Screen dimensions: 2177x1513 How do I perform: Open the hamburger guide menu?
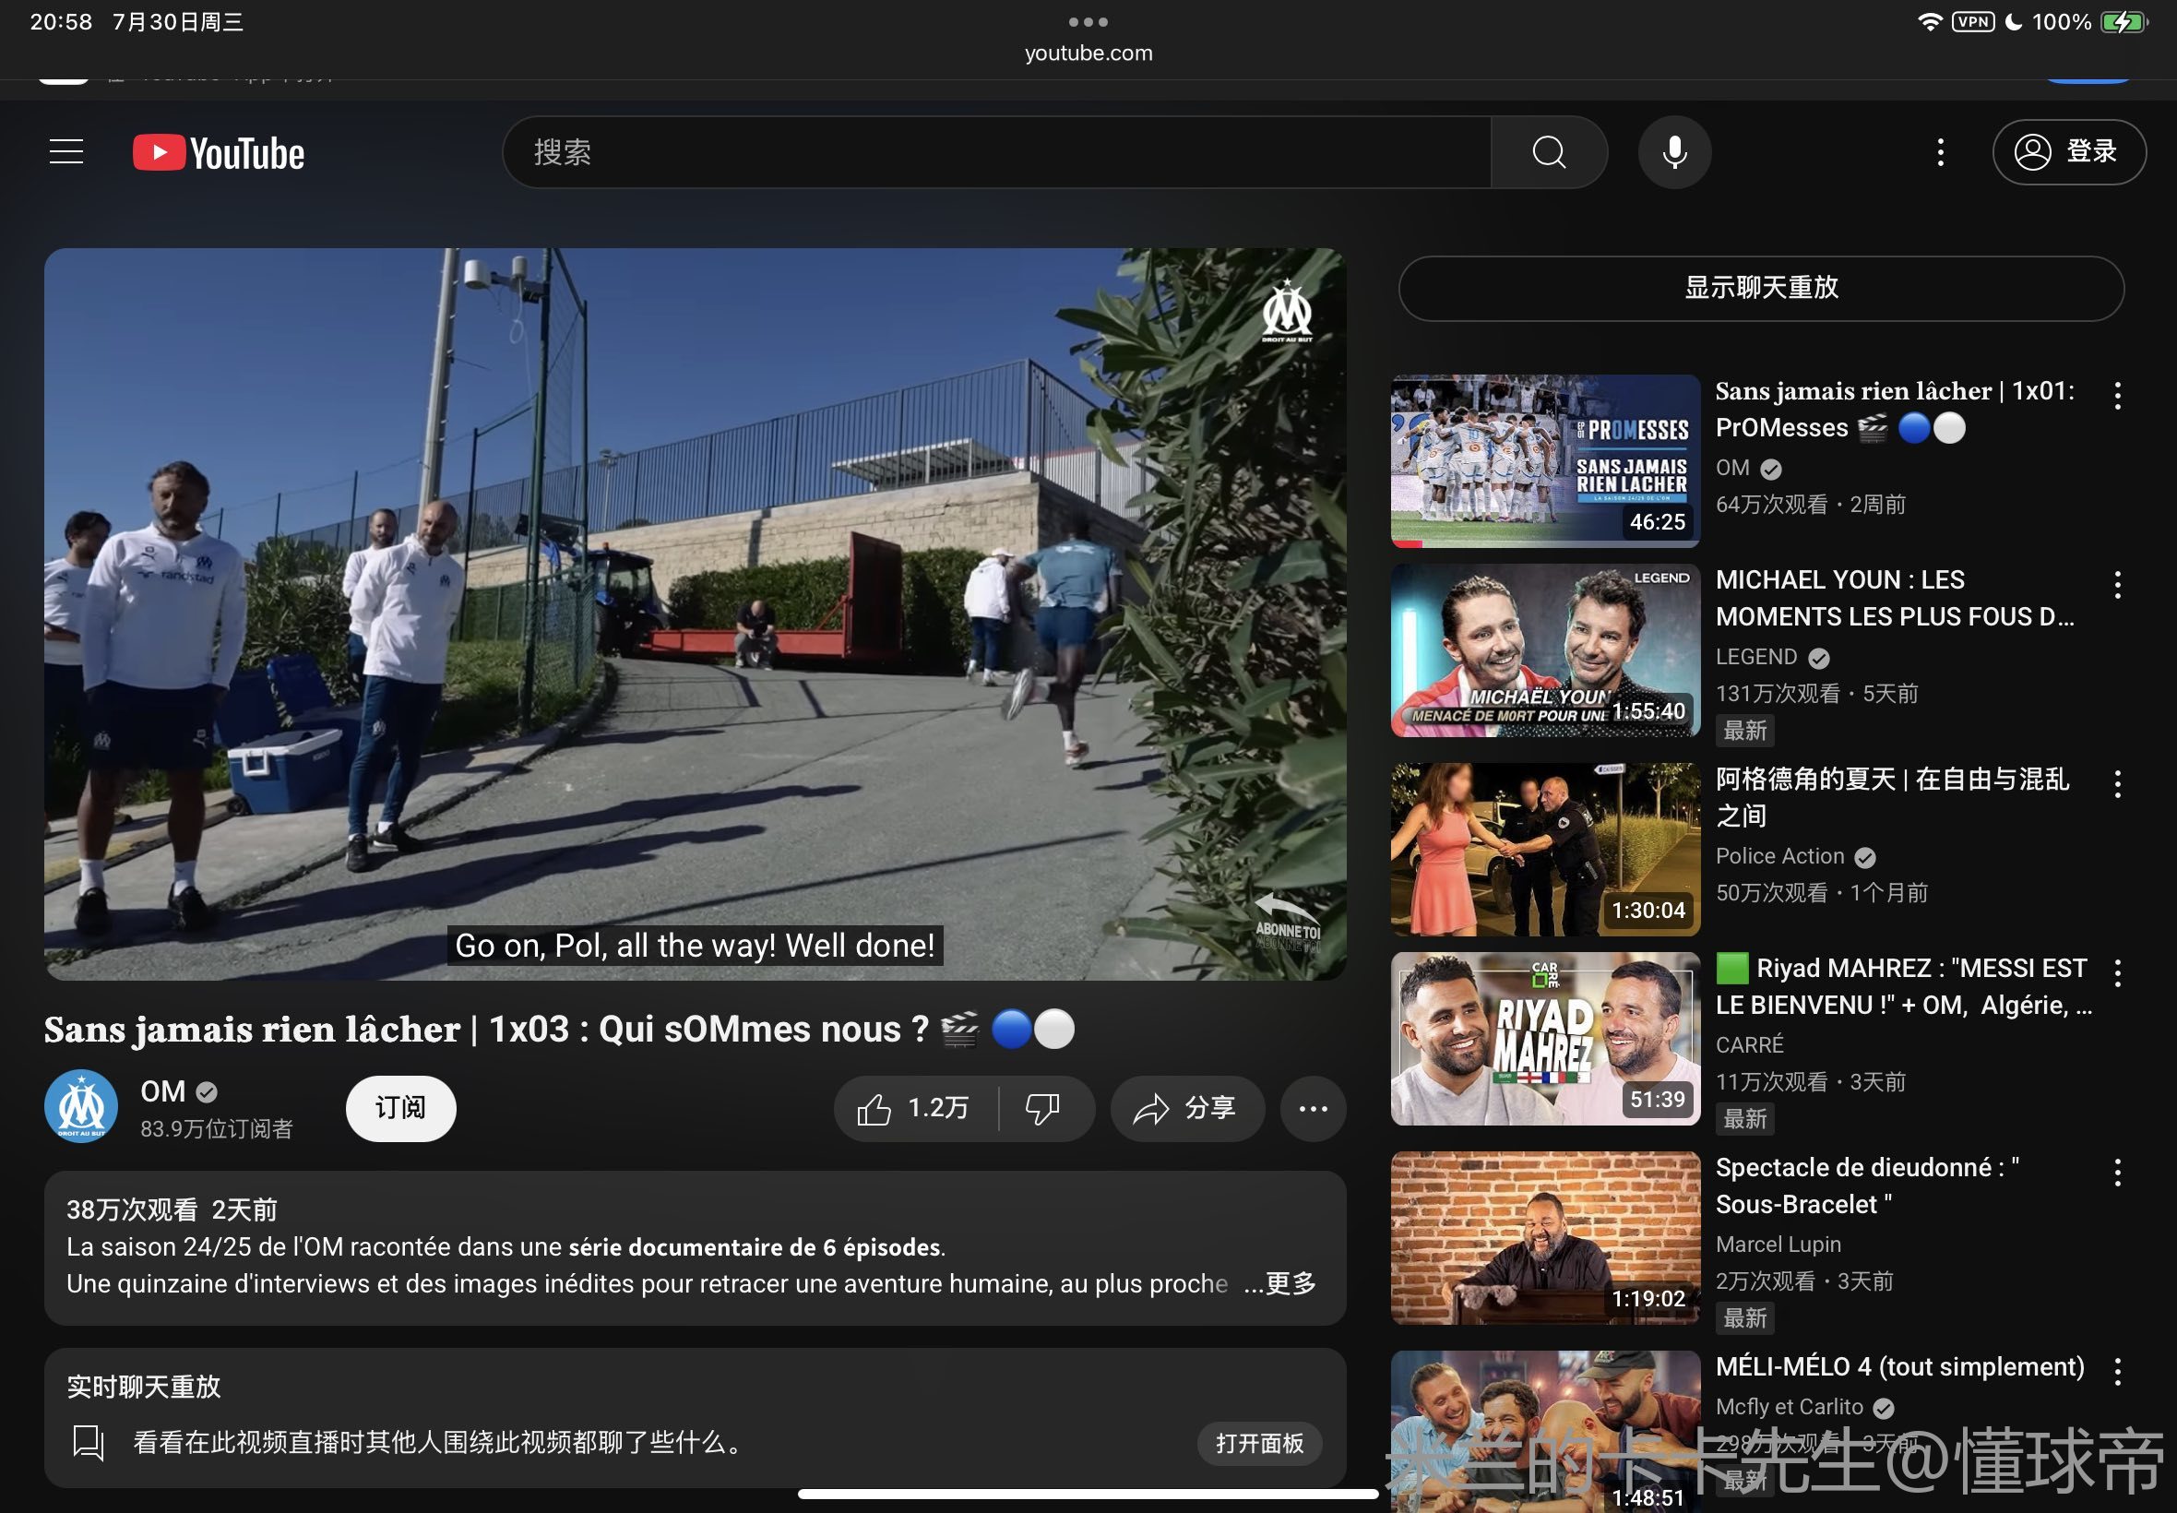[66, 151]
